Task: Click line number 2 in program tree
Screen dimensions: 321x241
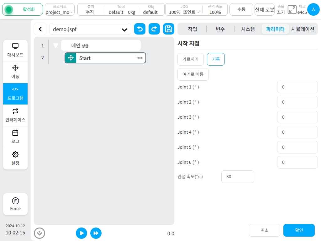Action: click(43, 58)
